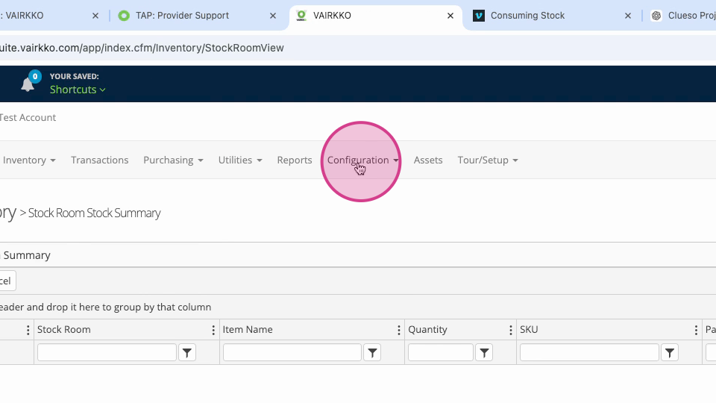The height and width of the screenshot is (403, 716).
Task: Open Item Name column options menu
Action: (398, 330)
